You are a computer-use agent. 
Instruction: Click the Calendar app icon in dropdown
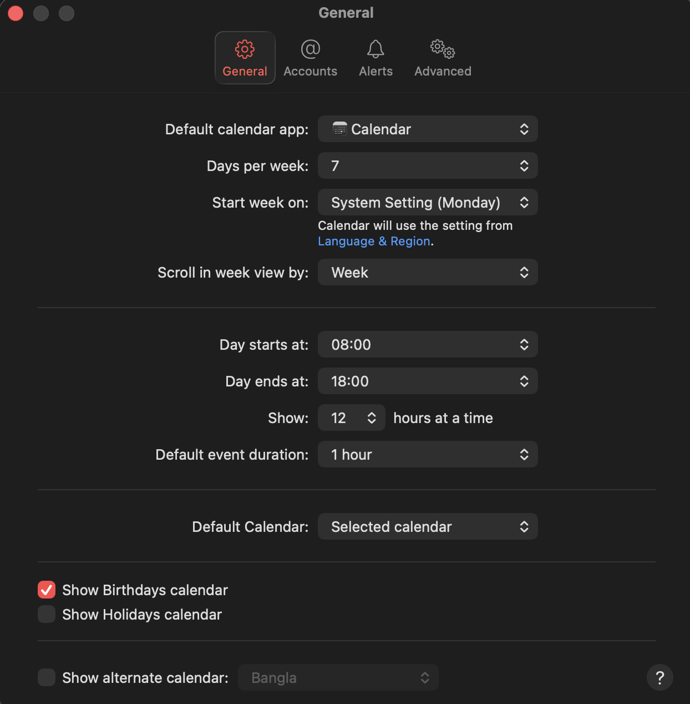click(x=339, y=129)
